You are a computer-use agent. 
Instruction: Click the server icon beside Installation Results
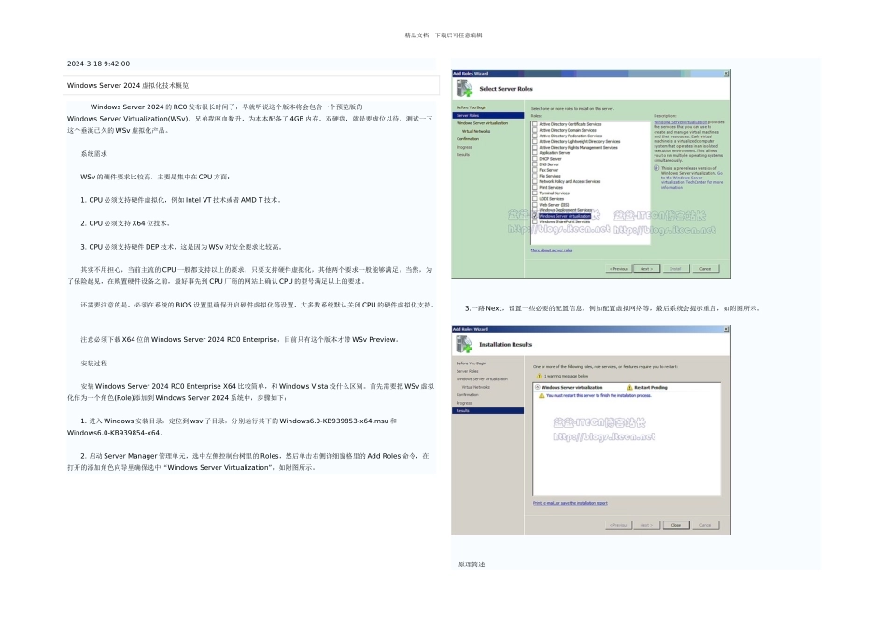tap(464, 344)
